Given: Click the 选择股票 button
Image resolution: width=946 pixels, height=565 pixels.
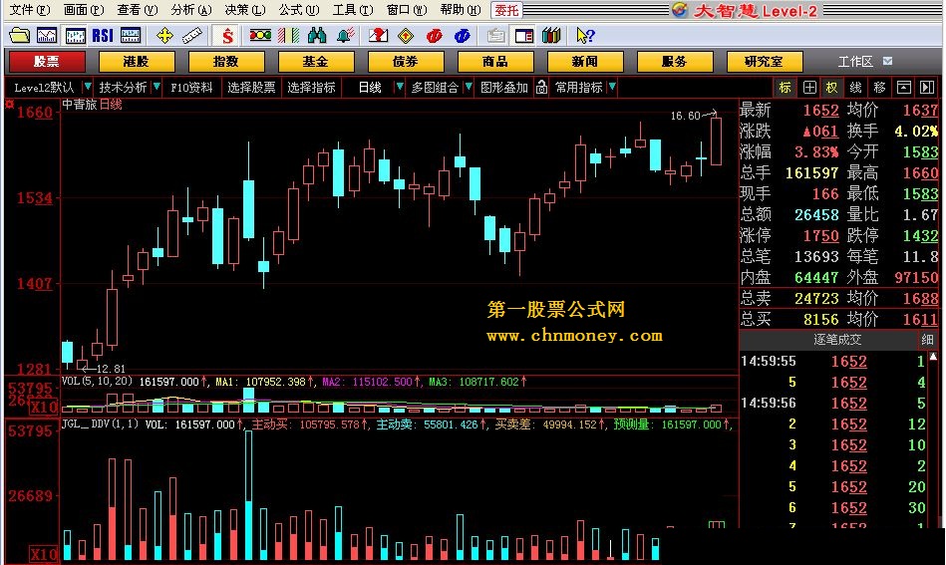Looking at the screenshot, I should point(251,88).
